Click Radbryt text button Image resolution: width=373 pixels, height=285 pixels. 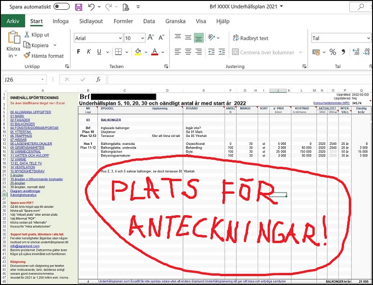pos(250,38)
